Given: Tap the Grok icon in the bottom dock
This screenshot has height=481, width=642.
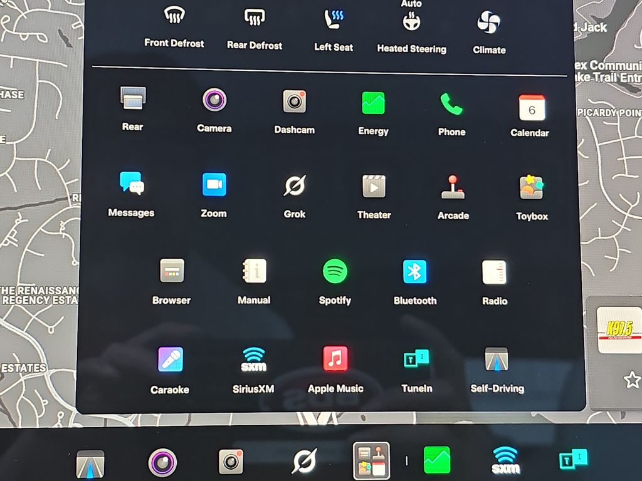Looking at the screenshot, I should (305, 461).
